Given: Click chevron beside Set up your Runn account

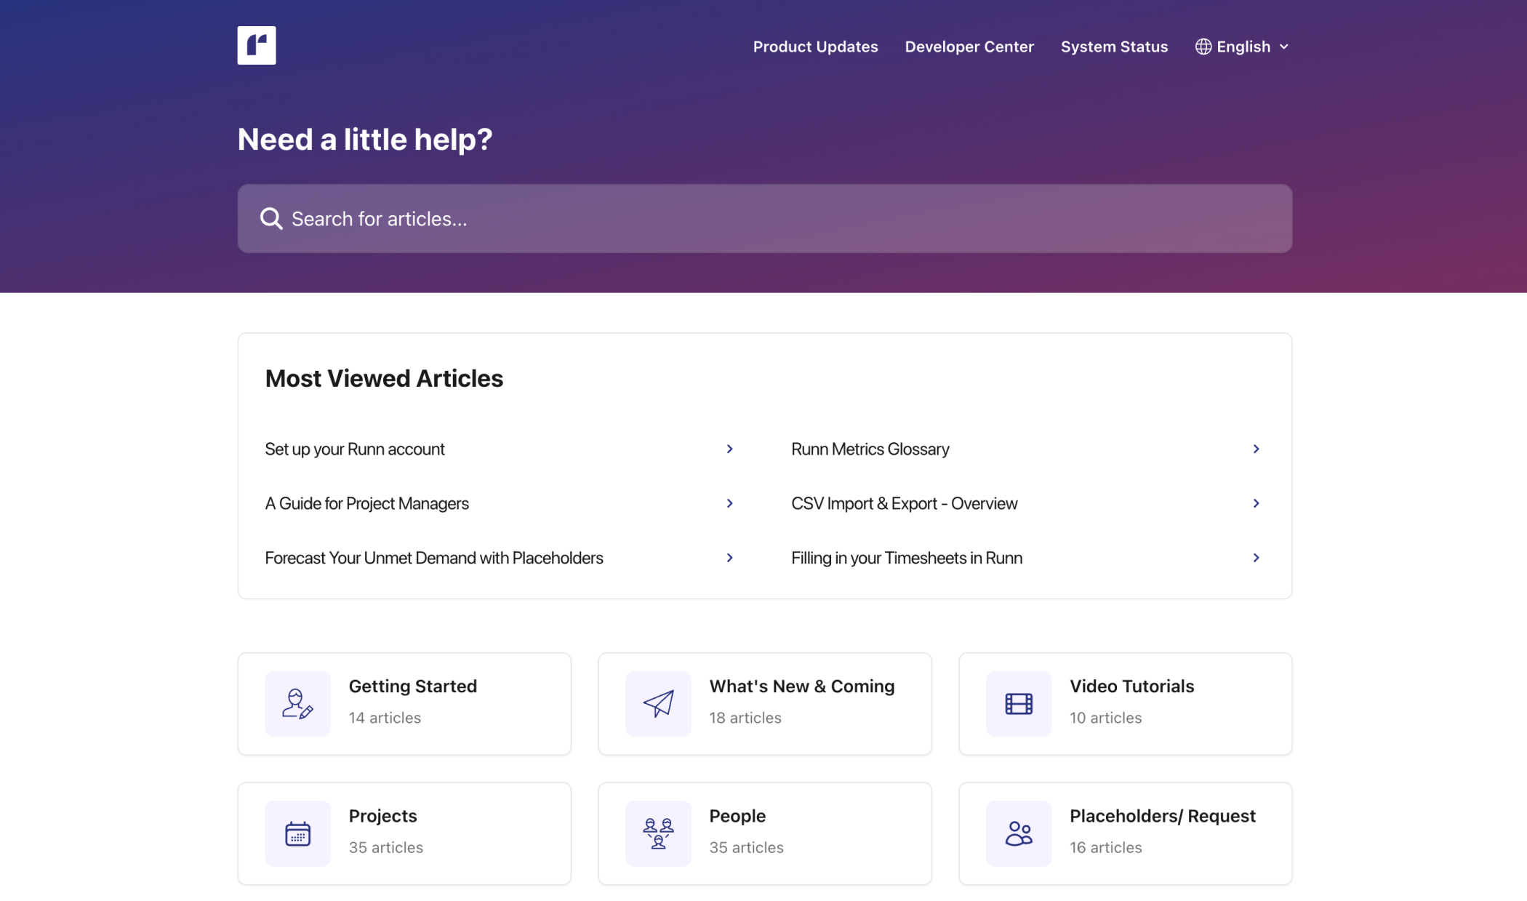Looking at the screenshot, I should pos(729,449).
